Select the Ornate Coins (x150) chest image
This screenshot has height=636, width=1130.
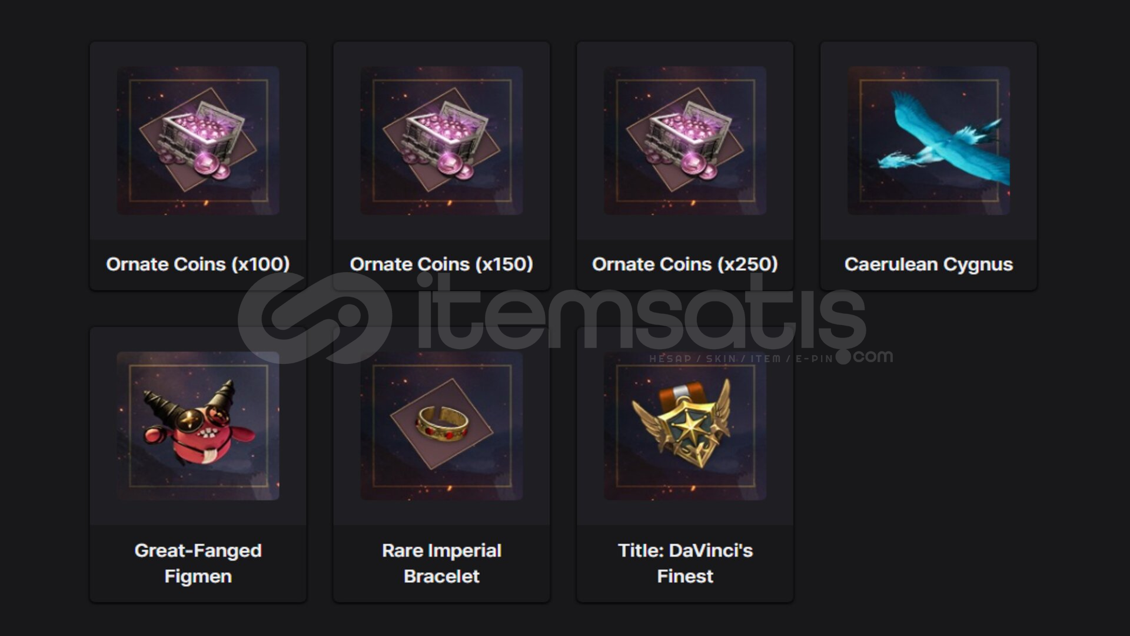(441, 140)
